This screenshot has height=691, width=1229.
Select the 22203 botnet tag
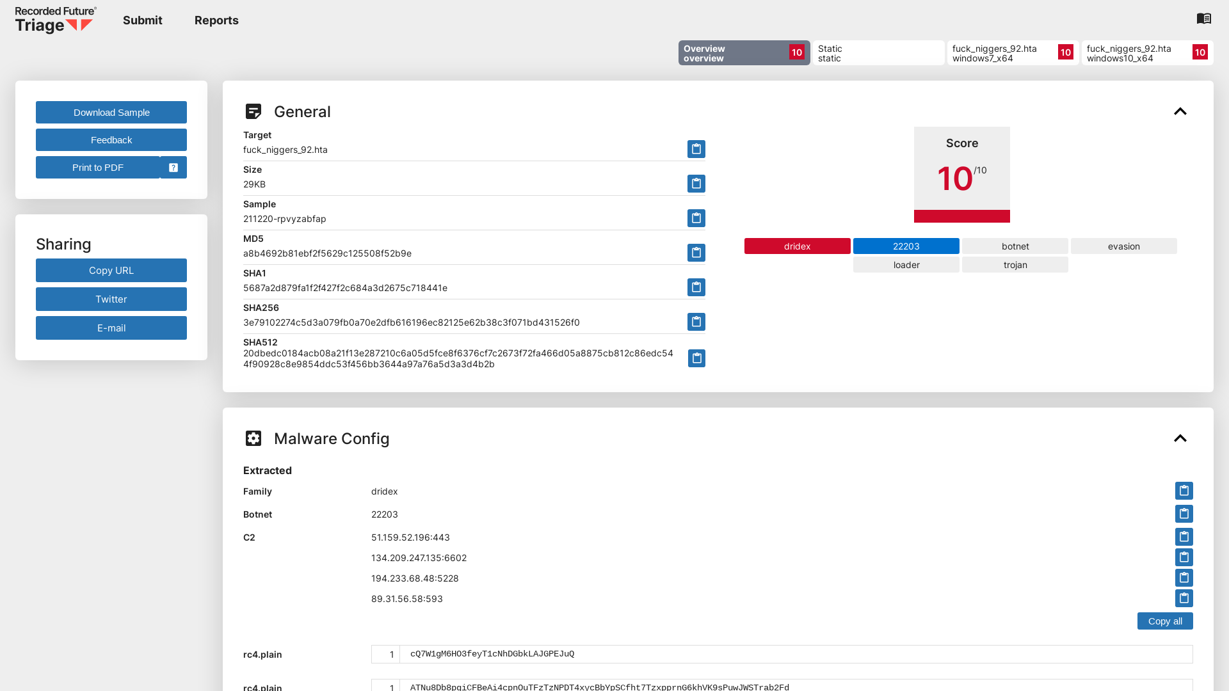pyautogui.click(x=906, y=246)
